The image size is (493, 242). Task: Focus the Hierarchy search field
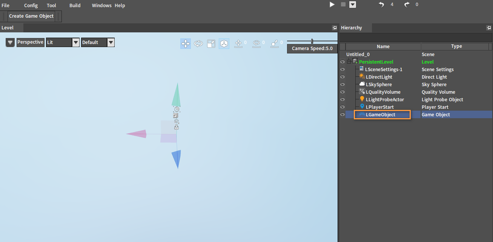pyautogui.click(x=416, y=38)
